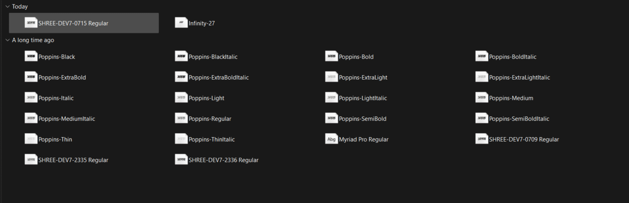The height and width of the screenshot is (203, 629).
Task: Click the Poppins-Regular file name
Action: click(x=210, y=118)
